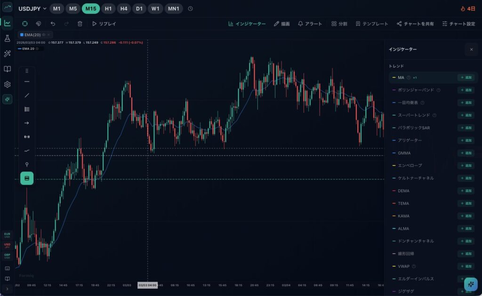
Task: Select the Fibonacci levels drawing tool
Action: coord(27,109)
